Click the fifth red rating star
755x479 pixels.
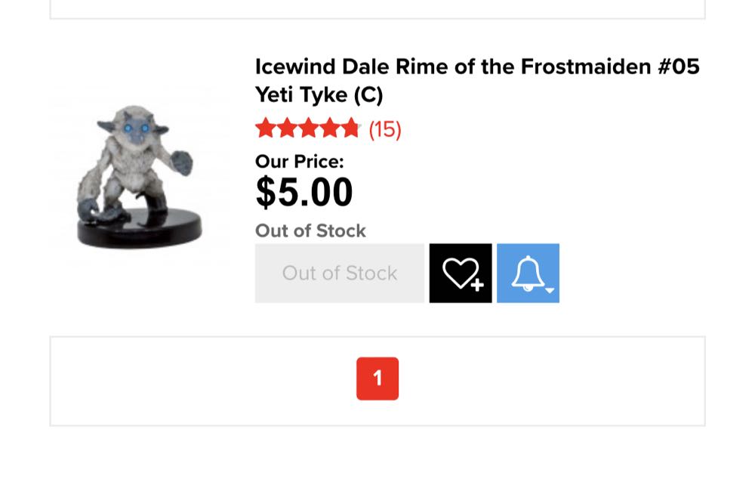pos(351,128)
